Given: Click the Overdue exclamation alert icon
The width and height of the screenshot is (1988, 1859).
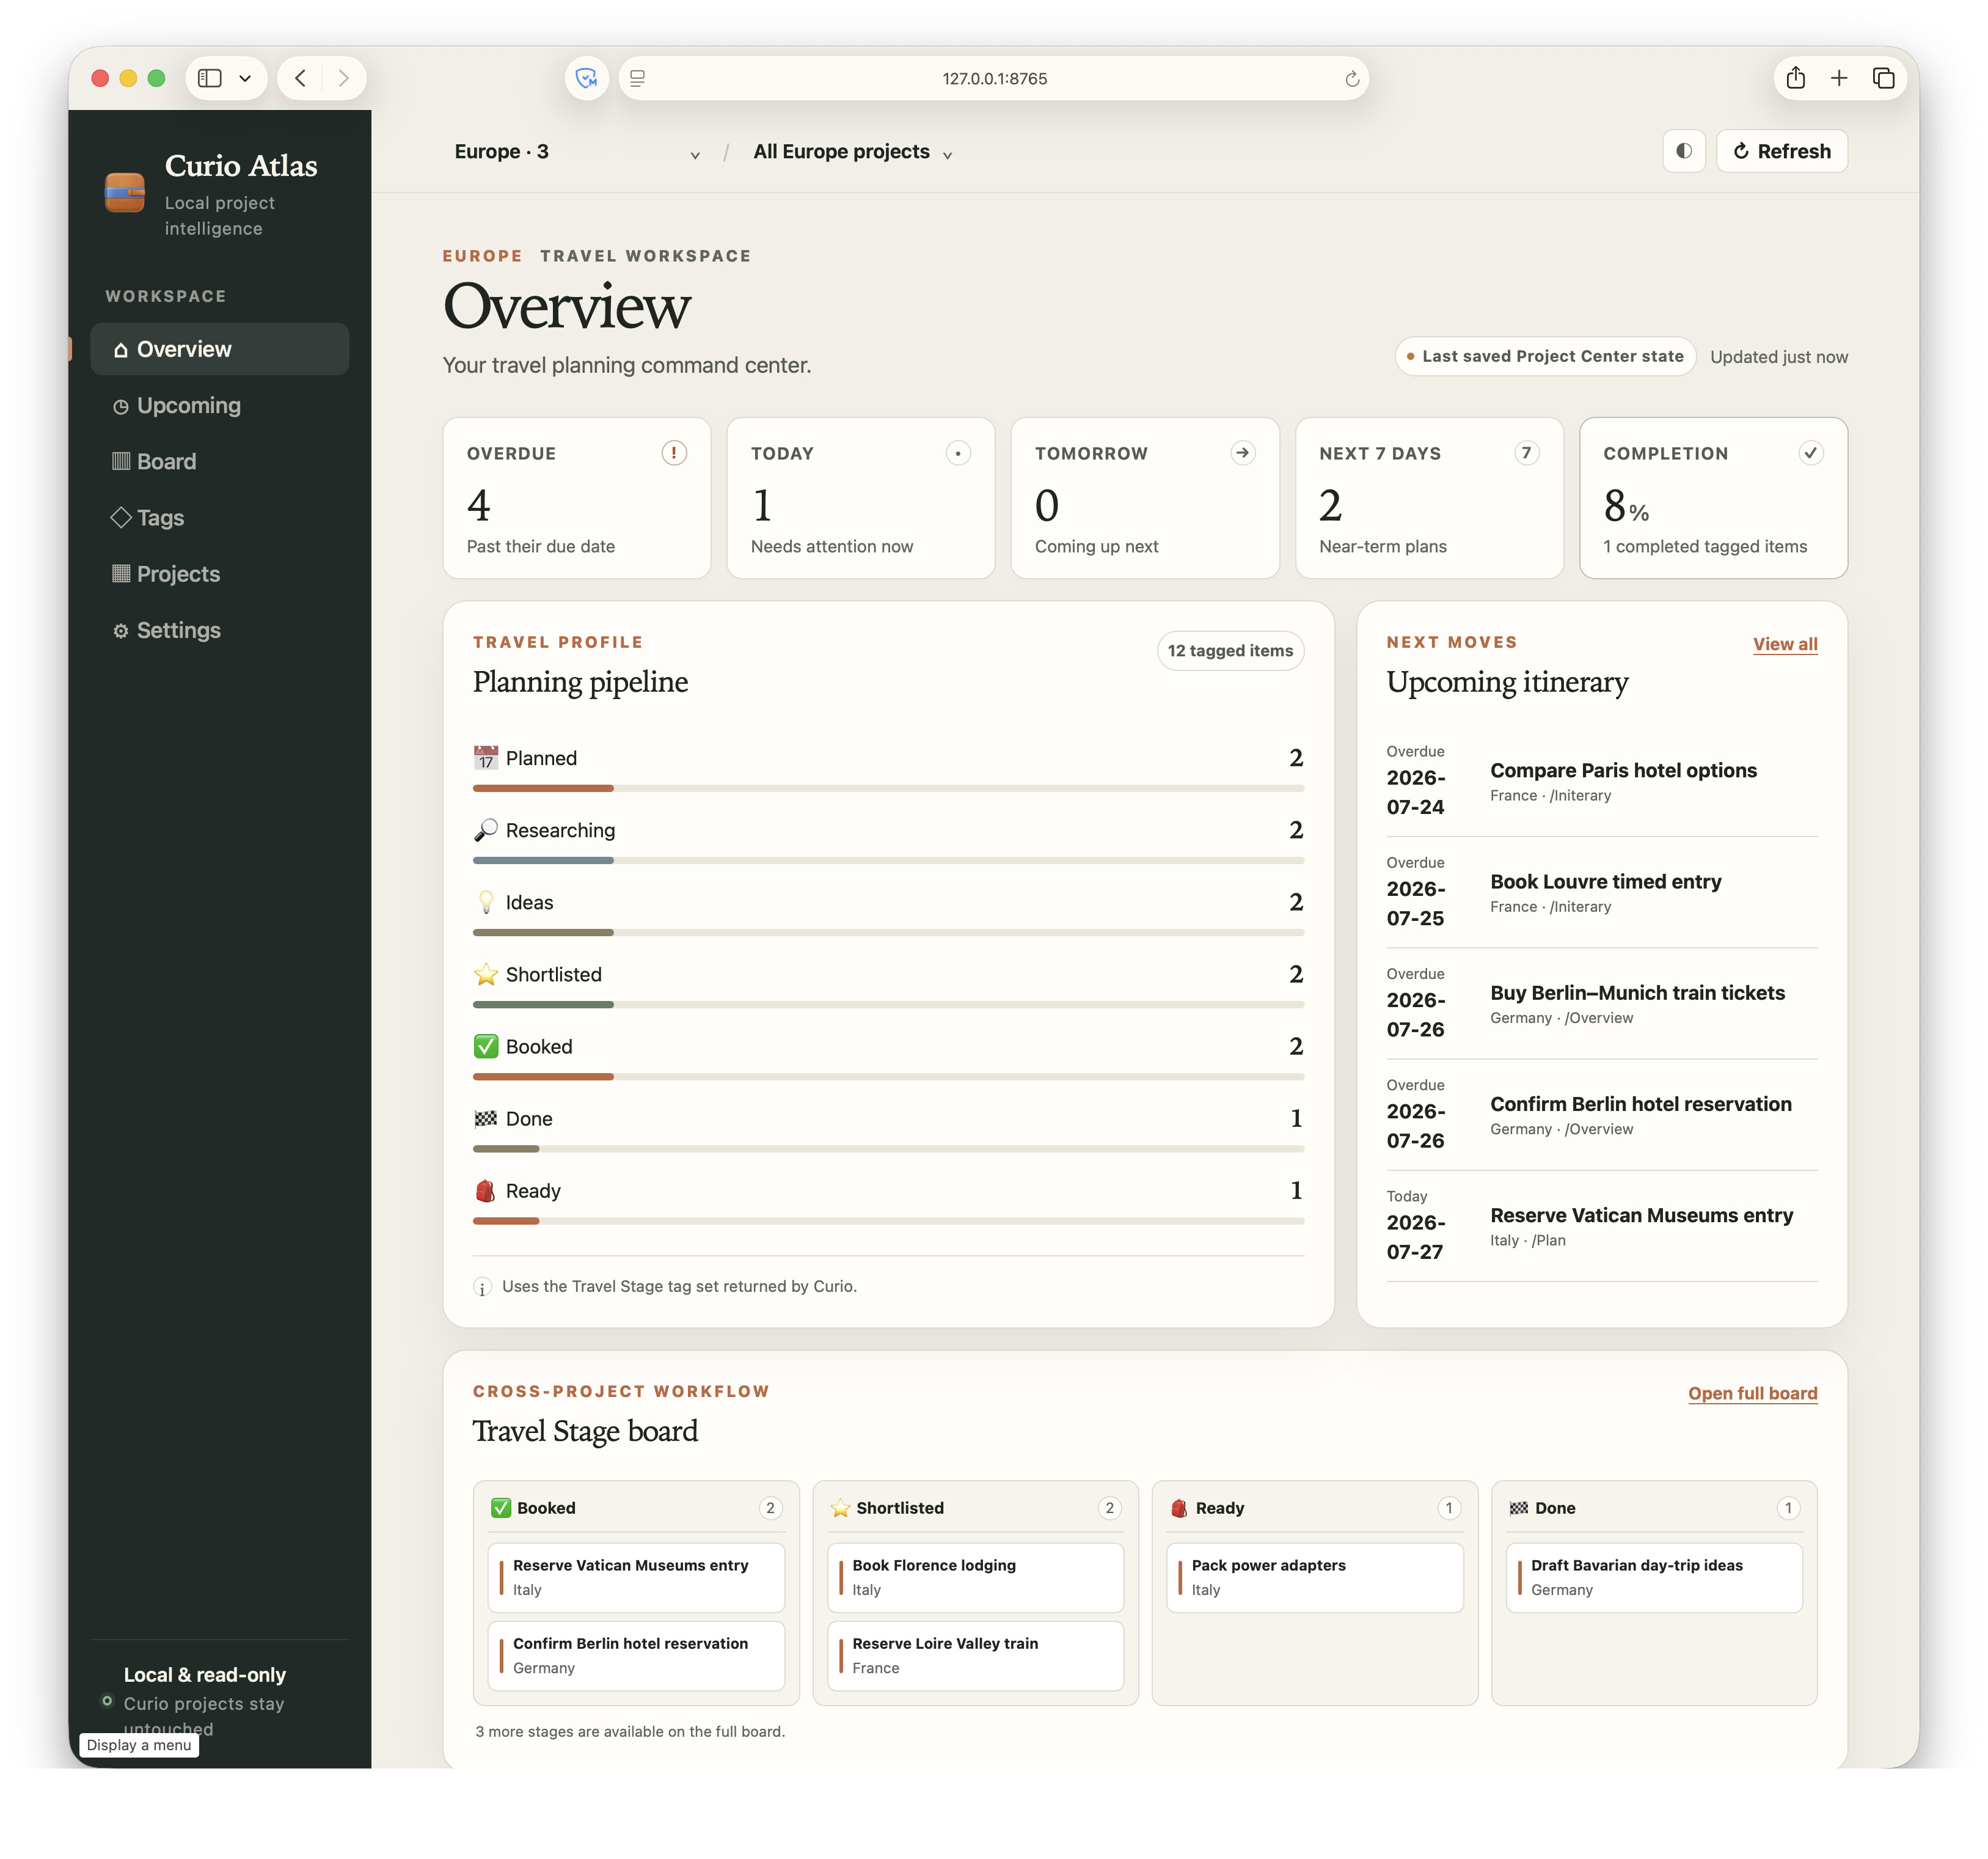Looking at the screenshot, I should click(674, 453).
